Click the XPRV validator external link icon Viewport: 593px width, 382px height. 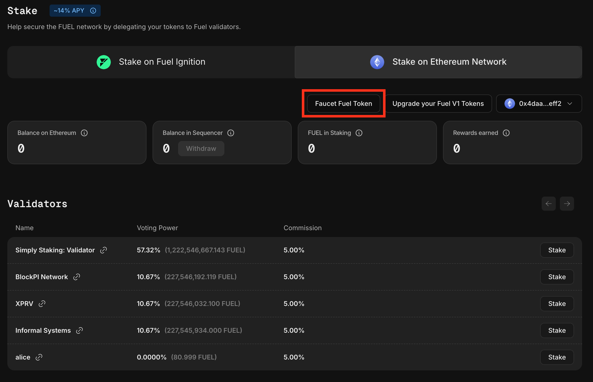click(42, 303)
